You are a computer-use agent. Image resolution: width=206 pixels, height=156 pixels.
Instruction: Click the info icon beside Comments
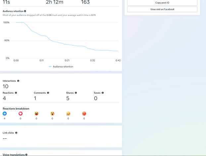click(x=48, y=93)
